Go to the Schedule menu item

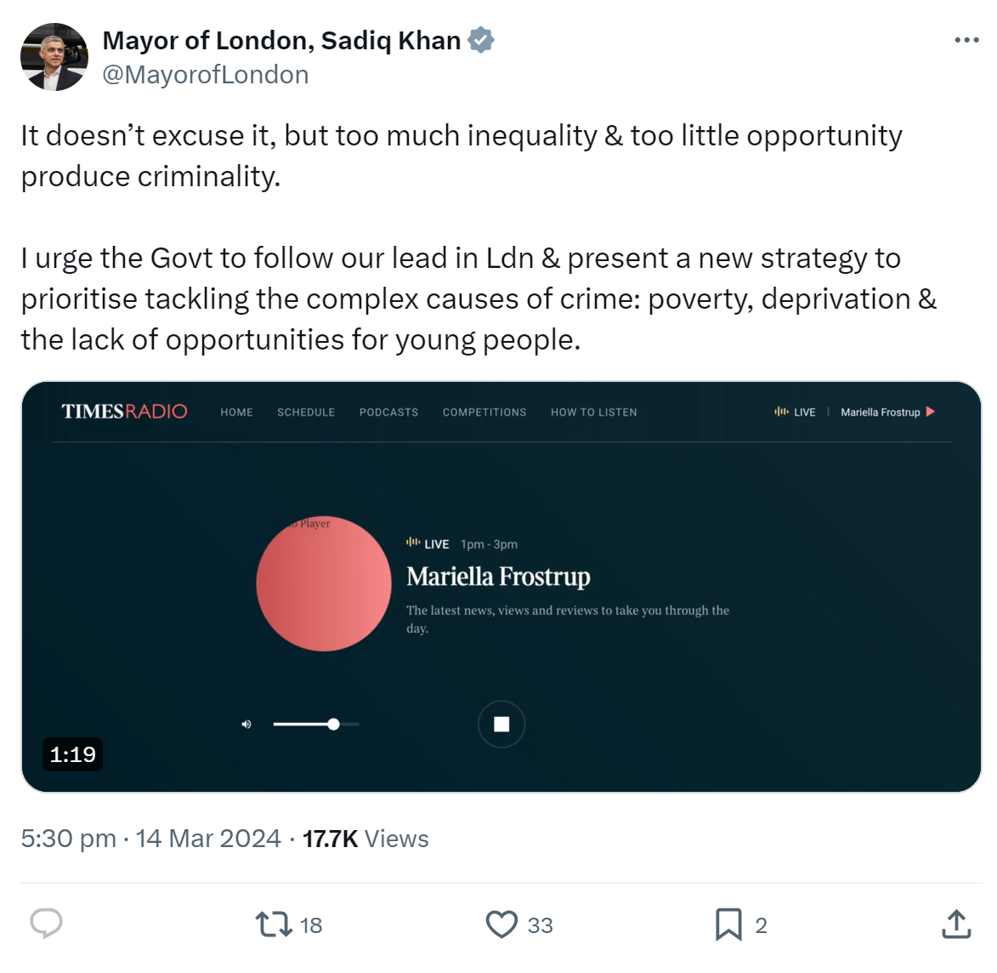tap(306, 413)
